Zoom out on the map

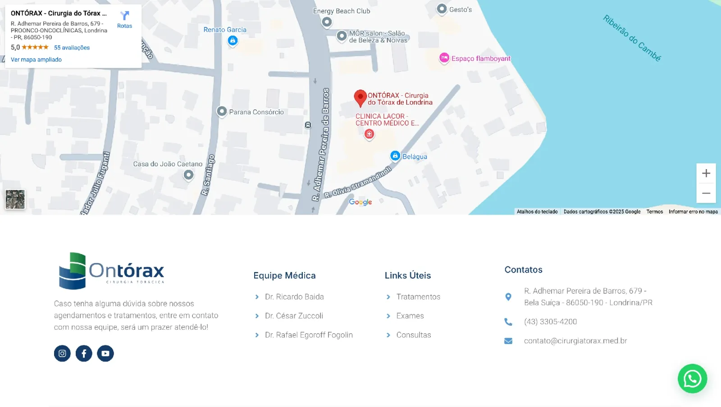706,193
